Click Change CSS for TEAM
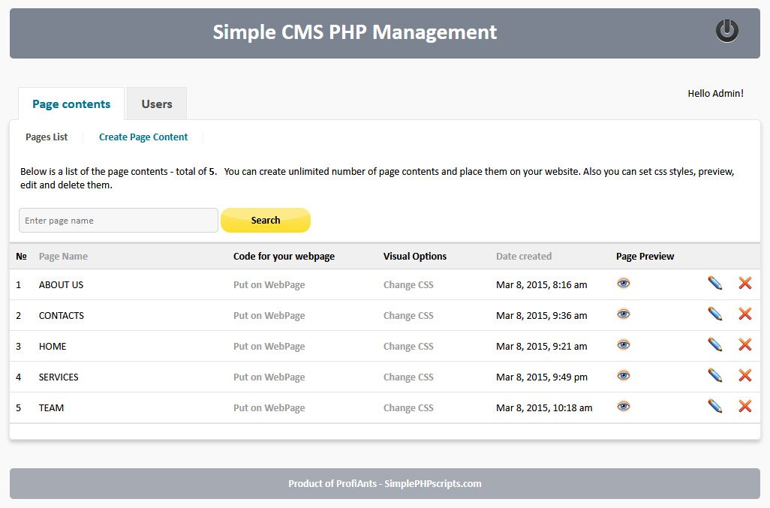Image resolution: width=770 pixels, height=508 pixels. (x=408, y=408)
